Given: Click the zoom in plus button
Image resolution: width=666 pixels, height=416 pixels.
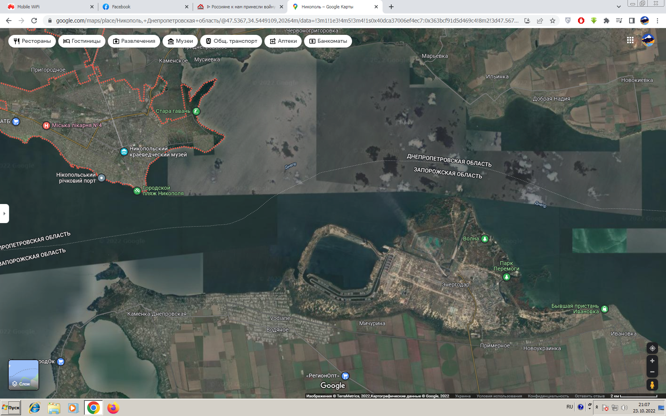Looking at the screenshot, I should (x=652, y=361).
